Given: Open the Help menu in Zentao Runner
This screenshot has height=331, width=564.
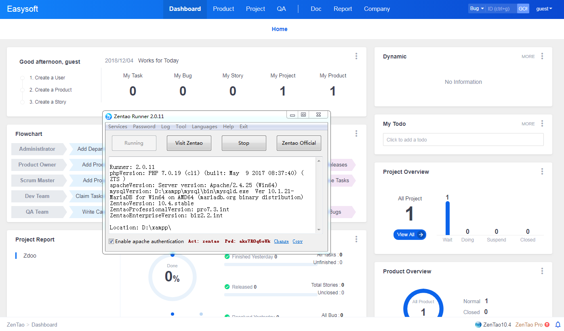Looking at the screenshot, I should click(x=228, y=127).
